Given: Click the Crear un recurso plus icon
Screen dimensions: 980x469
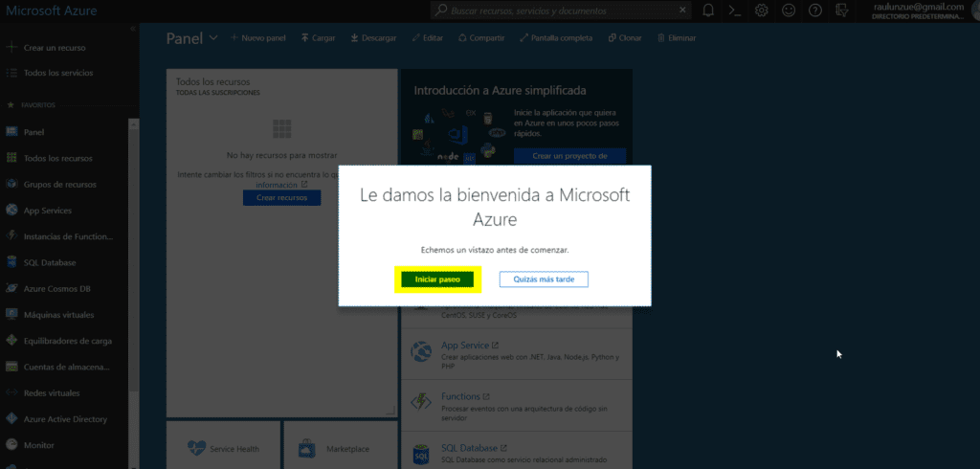Looking at the screenshot, I should pyautogui.click(x=11, y=48).
